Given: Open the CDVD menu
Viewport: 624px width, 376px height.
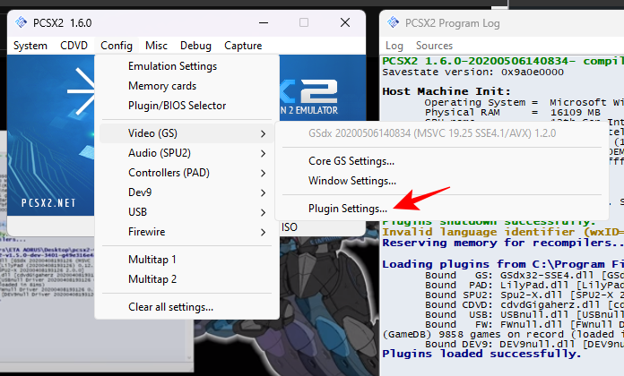Looking at the screenshot, I should click(74, 46).
